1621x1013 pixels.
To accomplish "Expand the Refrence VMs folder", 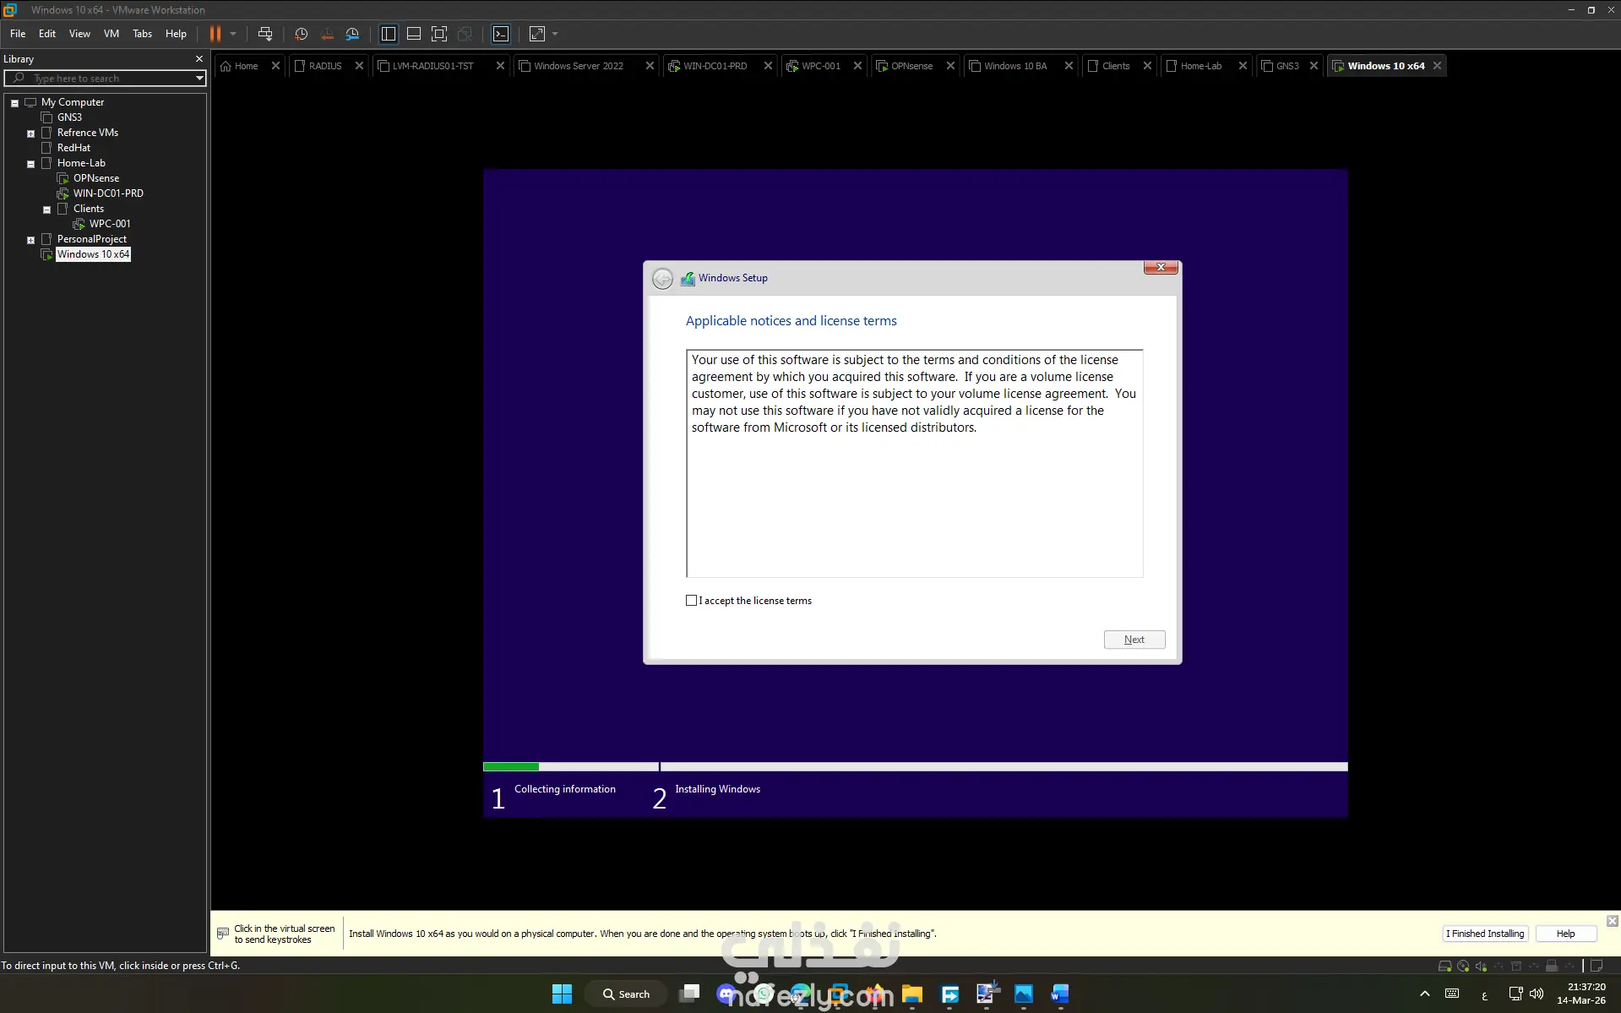I will (x=30, y=133).
